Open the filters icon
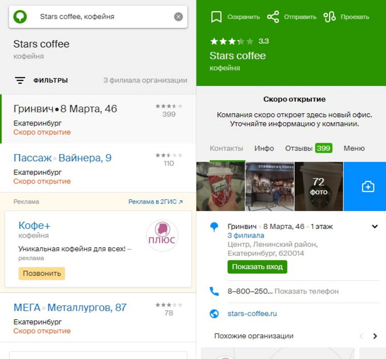Screen dimensions: 386x359 (20, 80)
